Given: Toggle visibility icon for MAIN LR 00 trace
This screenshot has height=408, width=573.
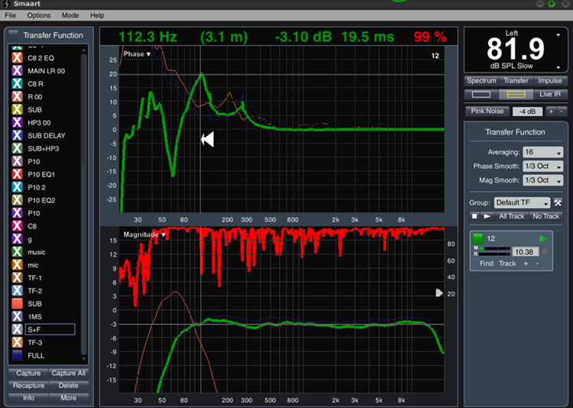Looking at the screenshot, I should tap(17, 70).
